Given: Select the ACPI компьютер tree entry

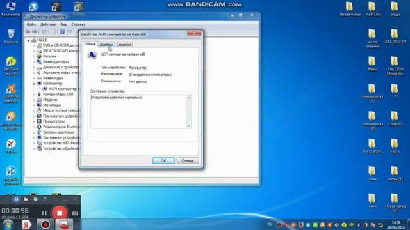Looking at the screenshot, I should 63,89.
